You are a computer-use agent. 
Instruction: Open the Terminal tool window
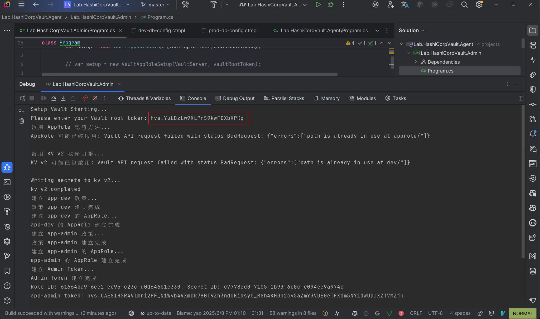click(7, 182)
